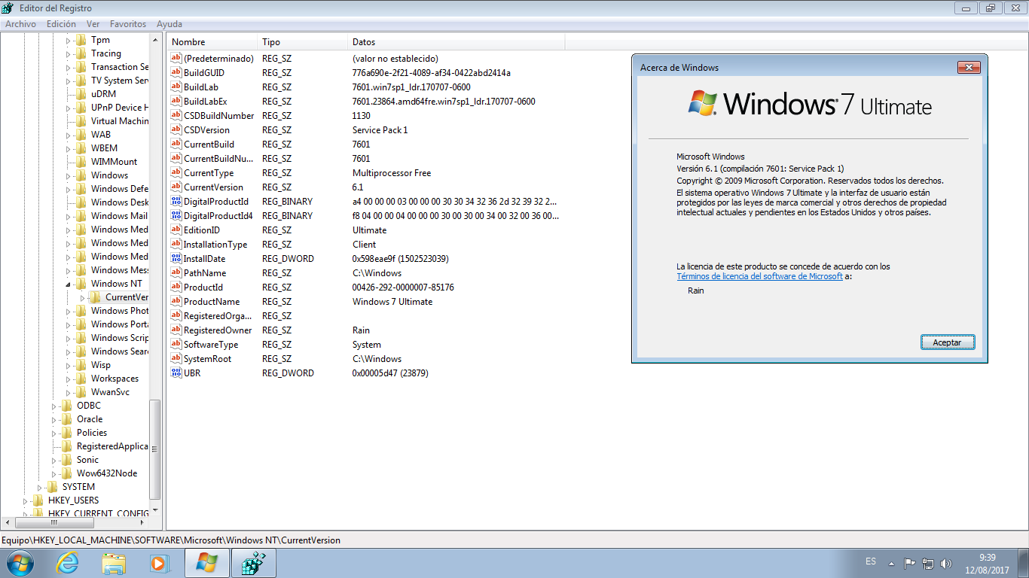Open the Favoritos menu
The height and width of the screenshot is (578, 1029).
coord(128,24)
